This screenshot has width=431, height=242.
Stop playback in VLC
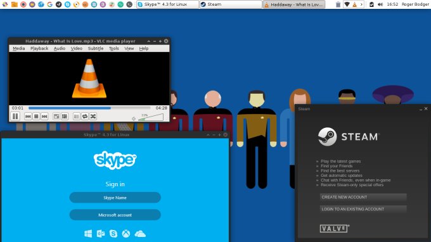coord(36,117)
